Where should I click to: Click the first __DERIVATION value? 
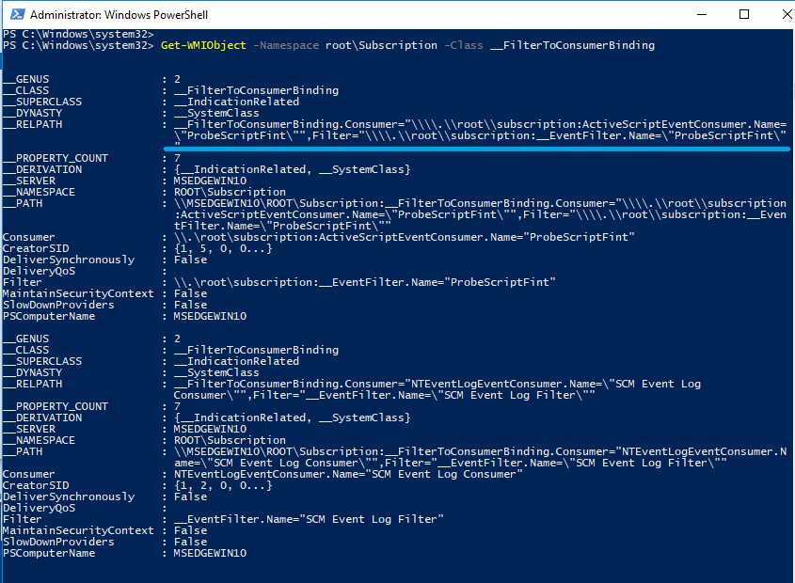(293, 169)
